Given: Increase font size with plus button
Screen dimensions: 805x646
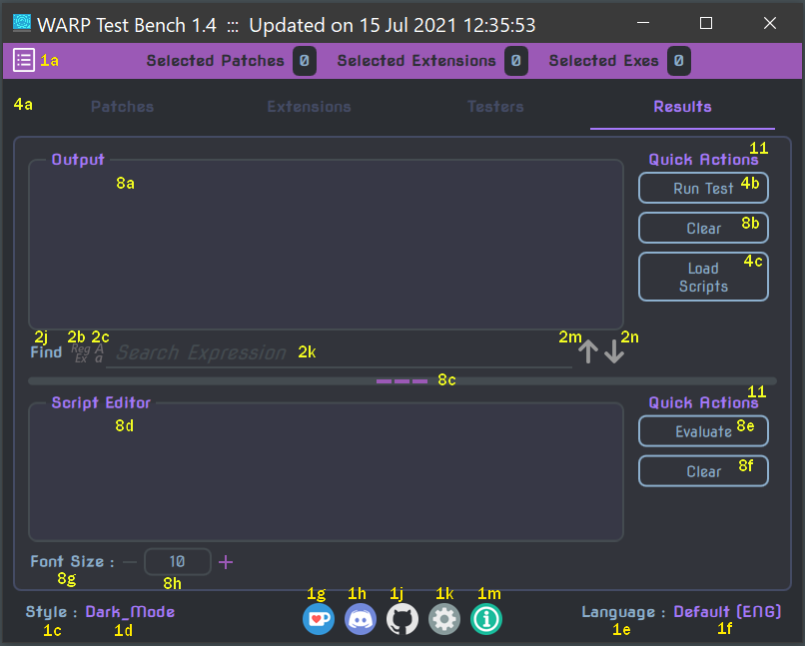Looking at the screenshot, I should pyautogui.click(x=226, y=562).
